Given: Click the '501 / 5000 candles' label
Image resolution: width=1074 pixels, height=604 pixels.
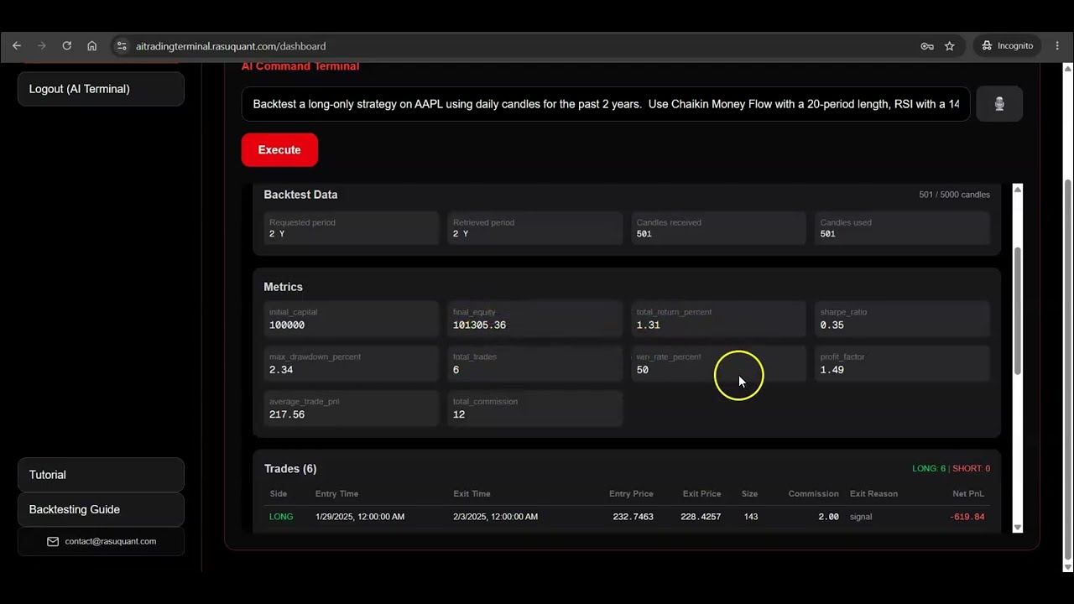Looking at the screenshot, I should [954, 195].
